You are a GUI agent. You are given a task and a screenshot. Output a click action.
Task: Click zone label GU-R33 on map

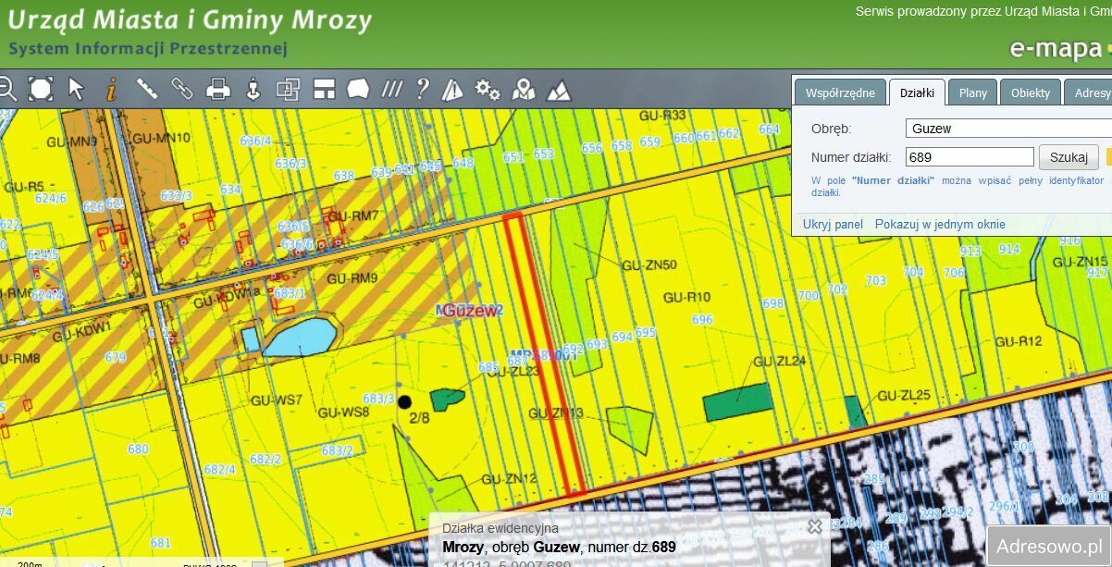(x=663, y=115)
